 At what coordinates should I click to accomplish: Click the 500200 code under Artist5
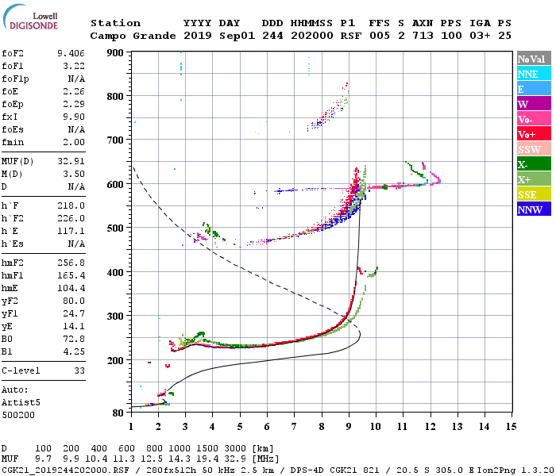pyautogui.click(x=18, y=415)
